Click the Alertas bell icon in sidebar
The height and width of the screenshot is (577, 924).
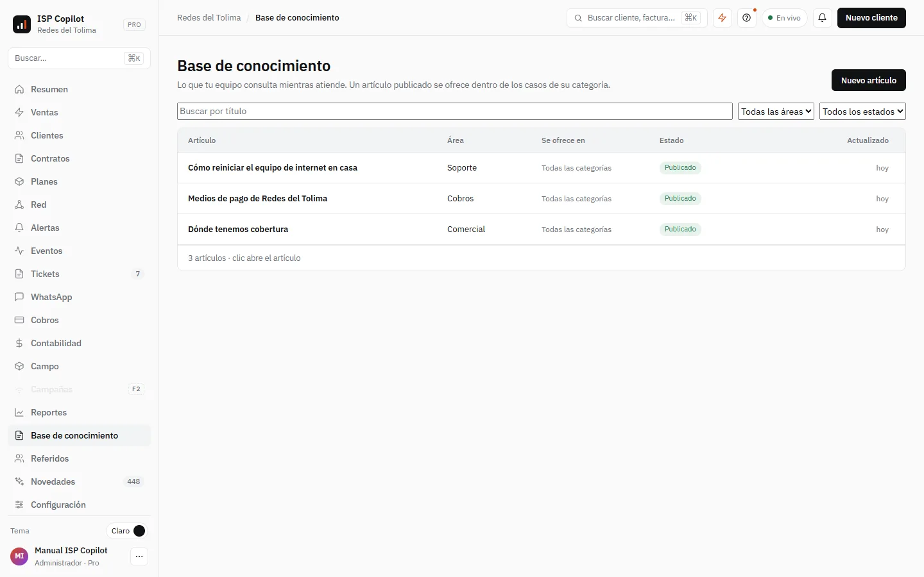(x=19, y=228)
